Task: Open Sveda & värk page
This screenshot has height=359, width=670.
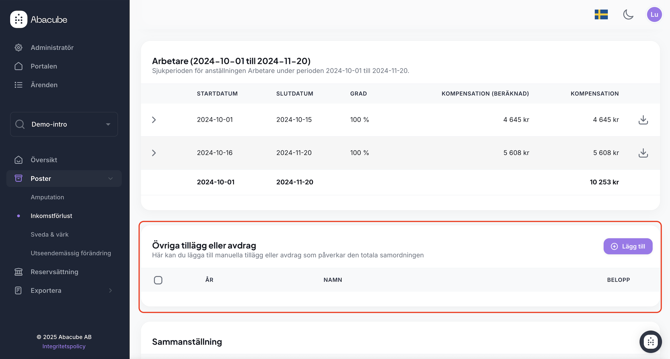Action: [x=49, y=235]
